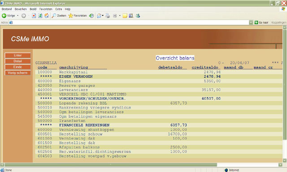The width and height of the screenshot is (287, 172).
Task: Click the debetsaldo column header
Action: (x=170, y=67)
